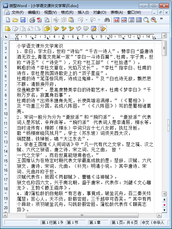Go to previous comment icon
172x229 pixels.
[x=30, y=29]
